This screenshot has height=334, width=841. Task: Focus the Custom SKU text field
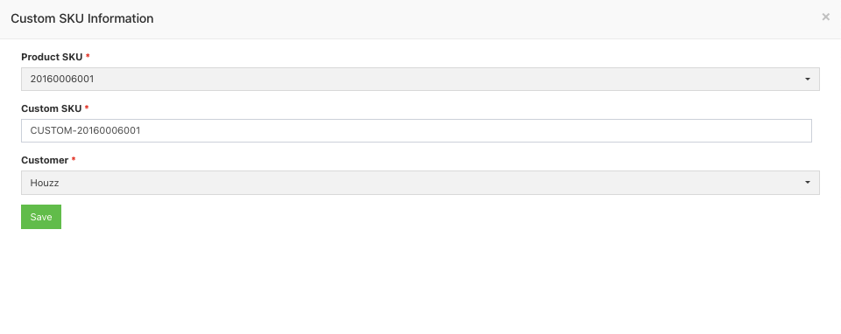pyautogui.click(x=416, y=130)
